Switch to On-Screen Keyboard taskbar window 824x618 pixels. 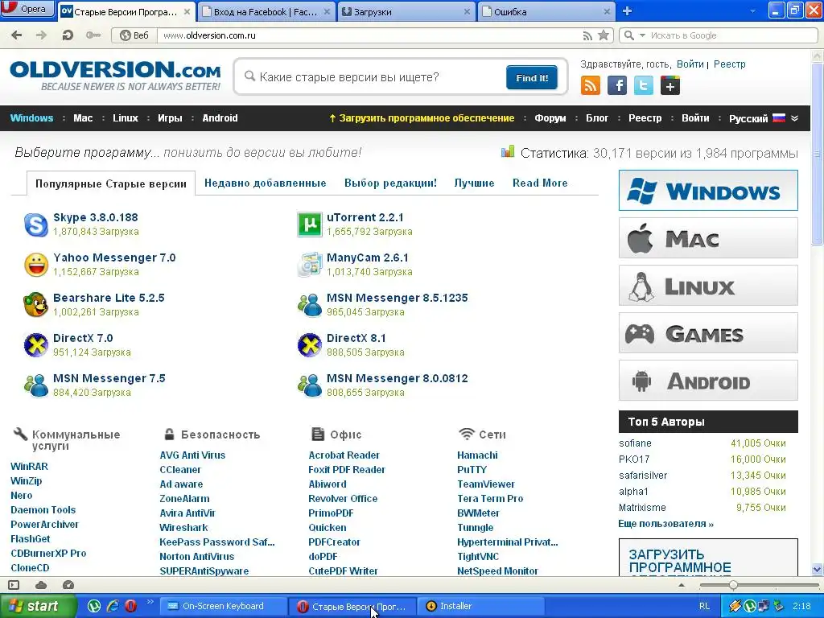tap(223, 606)
